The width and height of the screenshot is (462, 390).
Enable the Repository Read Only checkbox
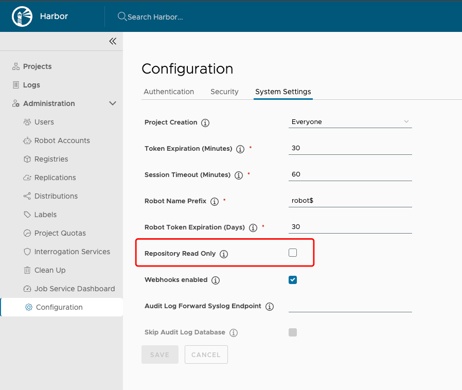(293, 253)
